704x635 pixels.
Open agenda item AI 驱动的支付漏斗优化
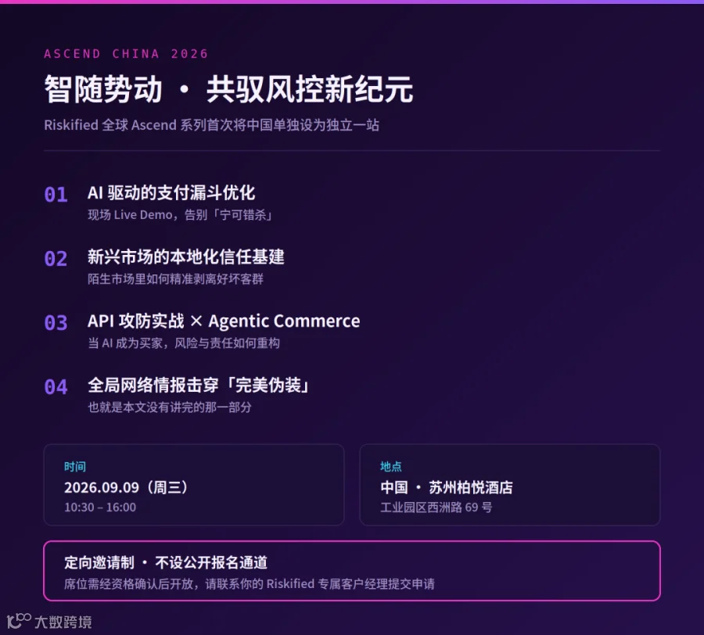coord(171,193)
